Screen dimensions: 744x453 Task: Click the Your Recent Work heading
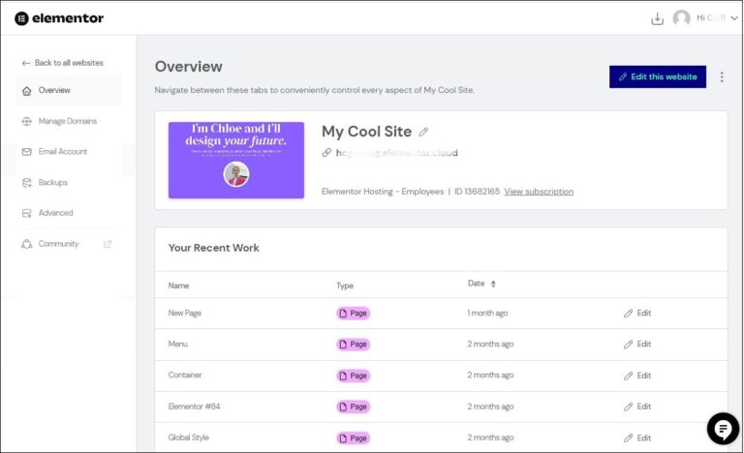click(x=214, y=248)
